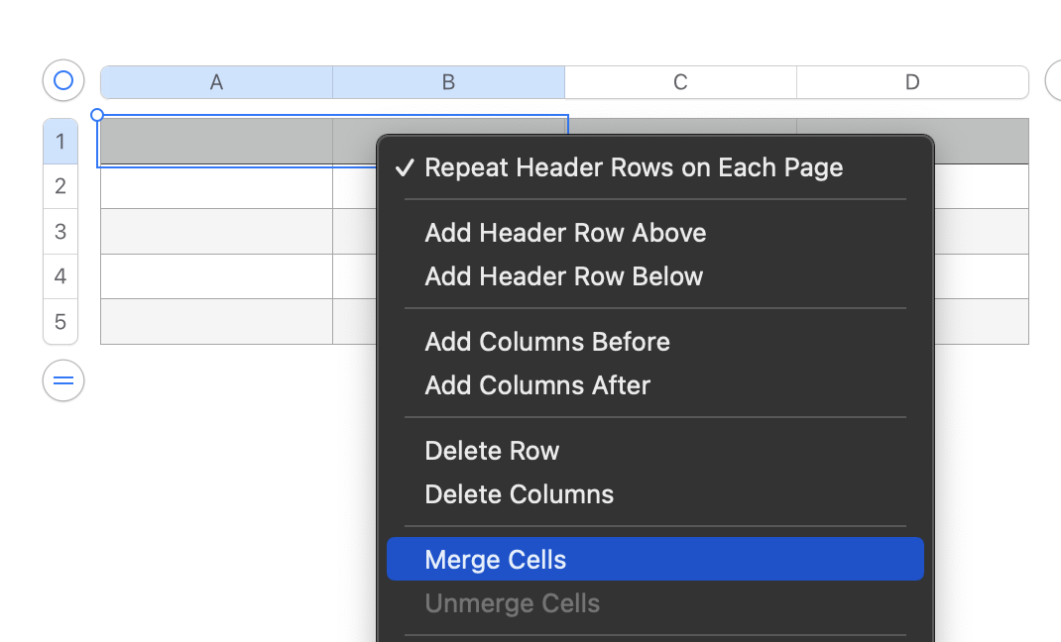Choose Add Header Row Above
1061x642 pixels.
click(565, 233)
